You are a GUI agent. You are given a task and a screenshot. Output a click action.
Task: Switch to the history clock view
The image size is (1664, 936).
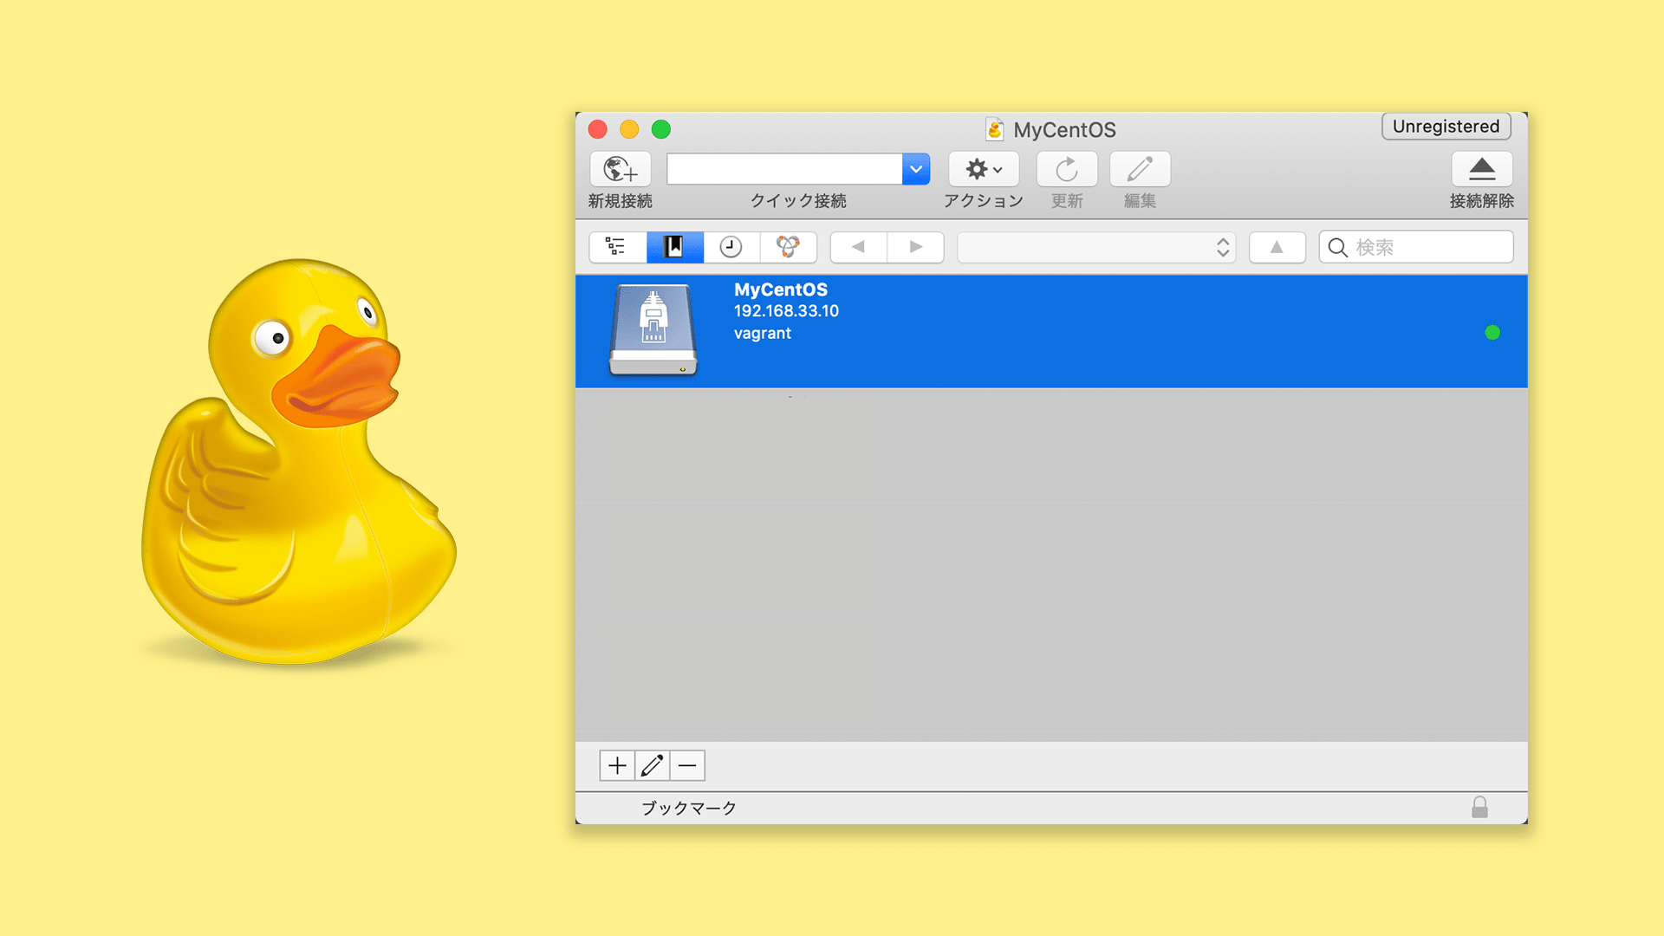(731, 247)
